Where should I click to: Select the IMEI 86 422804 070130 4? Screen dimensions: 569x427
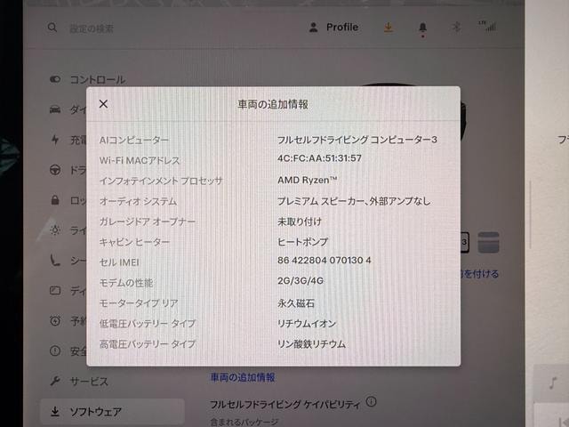[x=324, y=261]
